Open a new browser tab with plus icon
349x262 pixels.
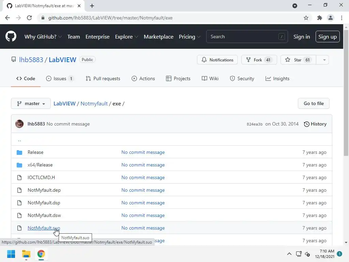(x=92, y=6)
